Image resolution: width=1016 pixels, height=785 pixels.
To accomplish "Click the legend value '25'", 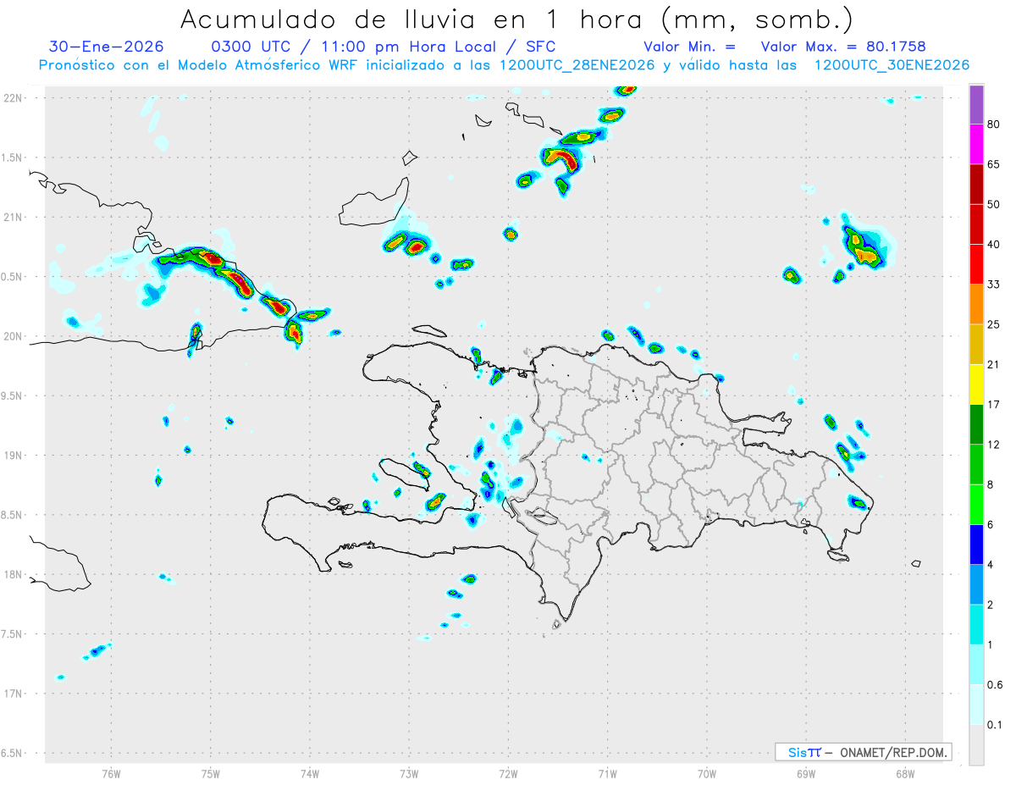I will (x=994, y=324).
